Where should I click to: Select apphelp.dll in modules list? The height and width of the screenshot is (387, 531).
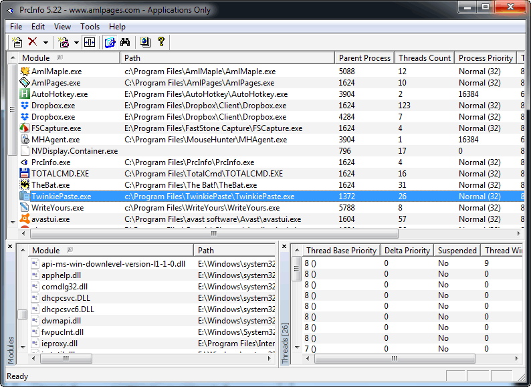click(61, 275)
